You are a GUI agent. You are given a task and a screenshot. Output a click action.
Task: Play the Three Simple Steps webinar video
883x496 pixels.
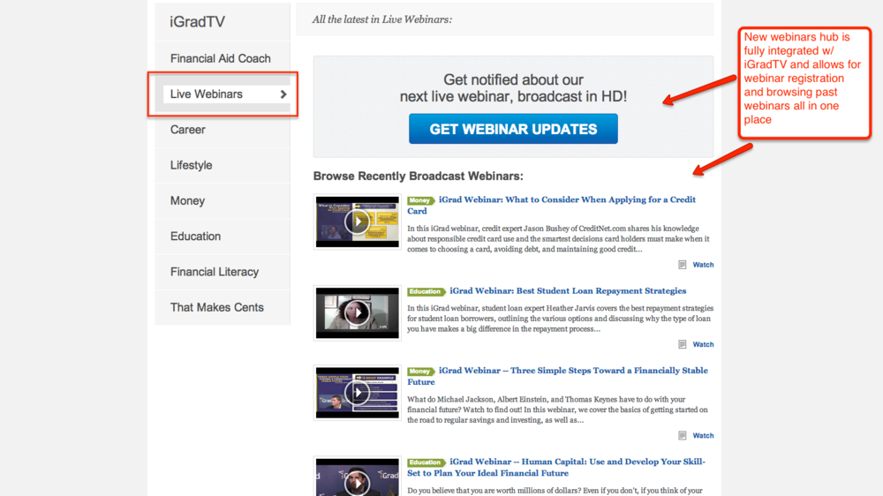click(357, 393)
